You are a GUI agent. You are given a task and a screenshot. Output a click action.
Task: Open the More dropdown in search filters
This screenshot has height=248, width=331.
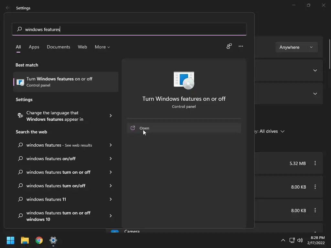click(102, 47)
